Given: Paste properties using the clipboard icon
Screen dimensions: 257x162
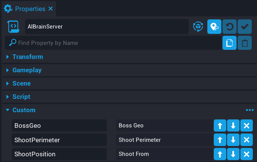Looking at the screenshot, I should point(244,43).
